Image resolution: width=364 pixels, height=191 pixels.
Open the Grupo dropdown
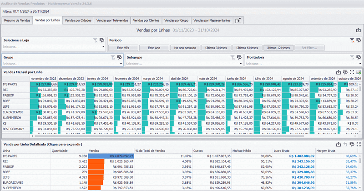(x=121, y=64)
